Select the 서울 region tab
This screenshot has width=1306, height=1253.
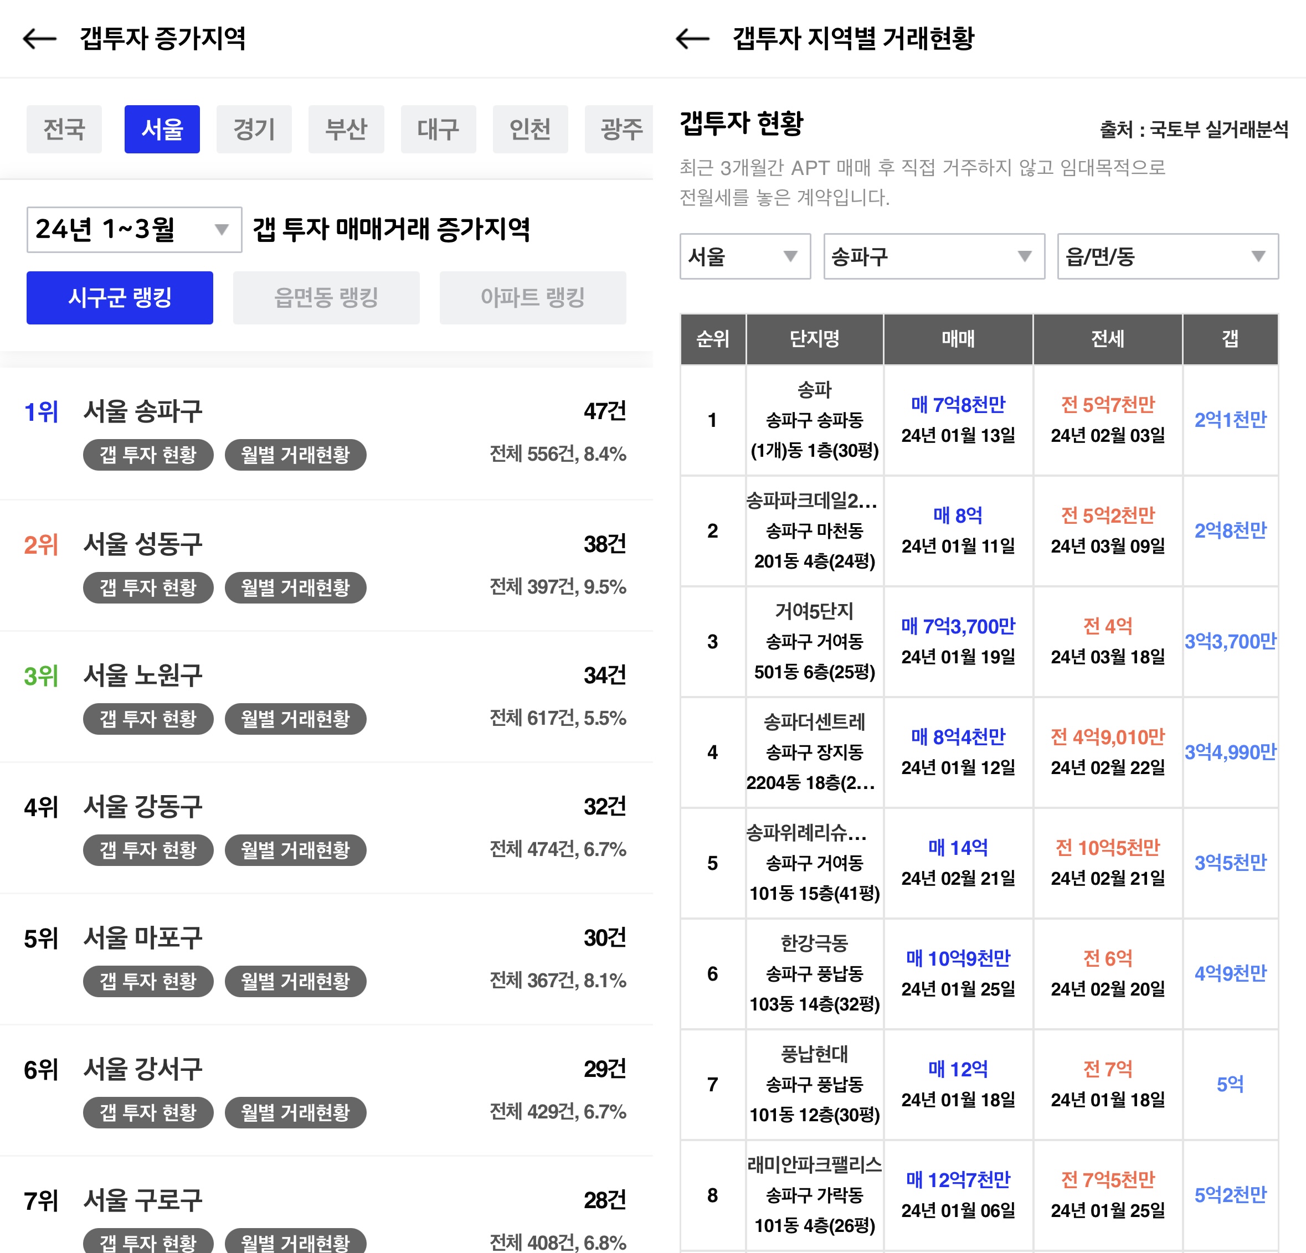162,129
